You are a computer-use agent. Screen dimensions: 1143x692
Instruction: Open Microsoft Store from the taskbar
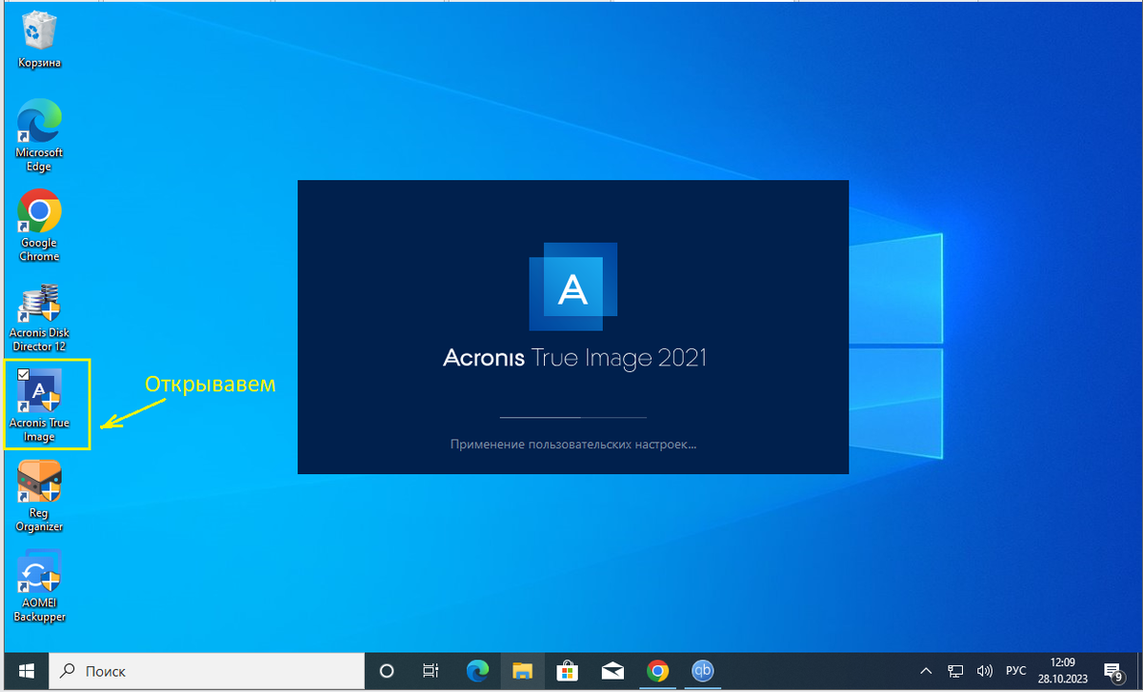click(x=568, y=671)
